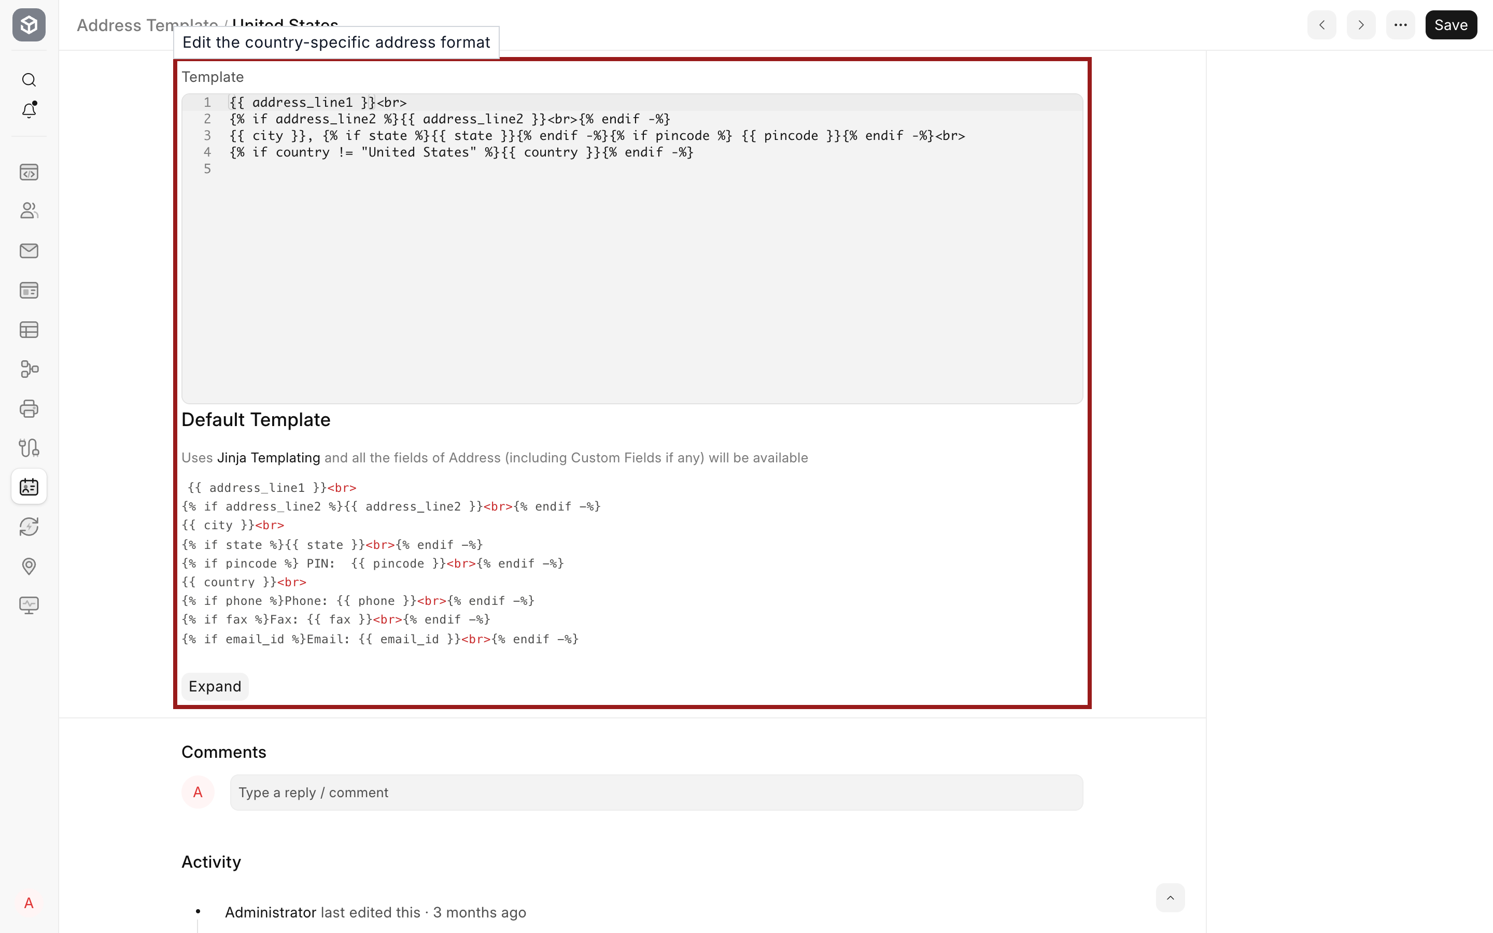Click line 3 of the template code
The width and height of the screenshot is (1493, 933).
click(x=597, y=136)
